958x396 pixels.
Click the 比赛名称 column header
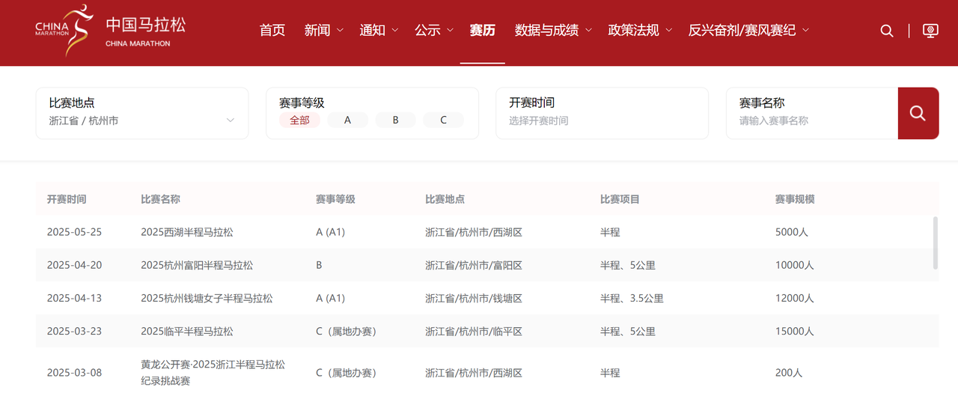[x=160, y=199]
